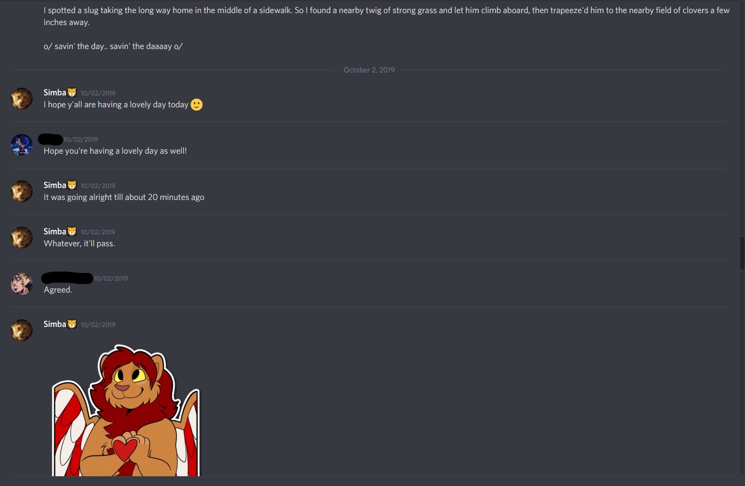The height and width of the screenshot is (486, 745).
Task: Click the blue avatar beside "Hope you're having"
Action: tap(22, 145)
